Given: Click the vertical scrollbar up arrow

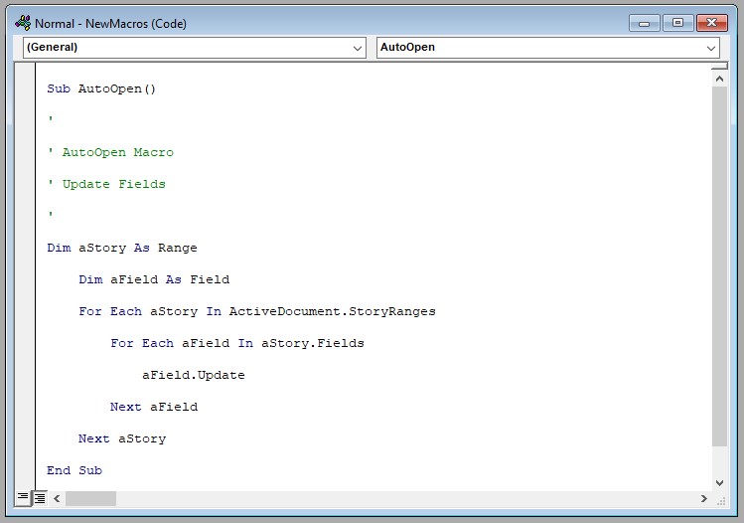Looking at the screenshot, I should pos(720,78).
